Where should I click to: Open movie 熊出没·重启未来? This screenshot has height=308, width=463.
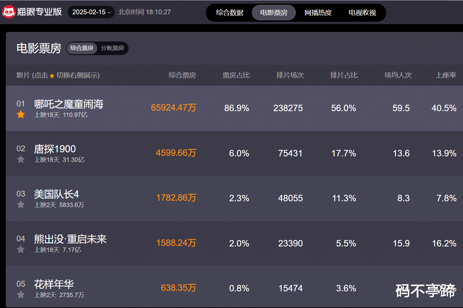[70, 239]
